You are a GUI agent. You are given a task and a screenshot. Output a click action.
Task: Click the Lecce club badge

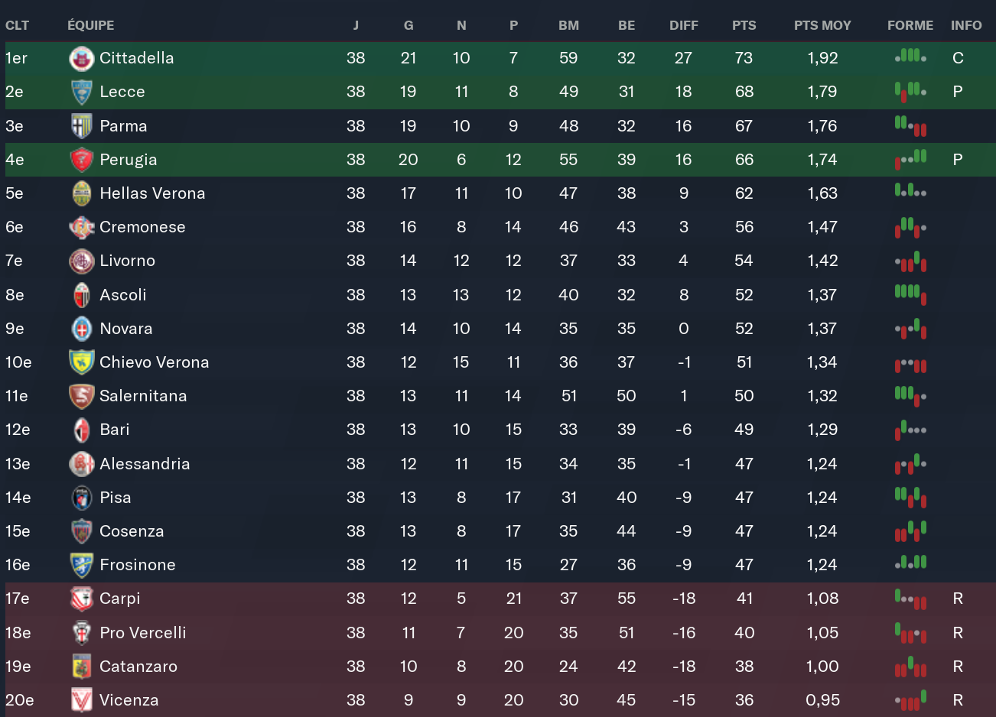tap(81, 92)
